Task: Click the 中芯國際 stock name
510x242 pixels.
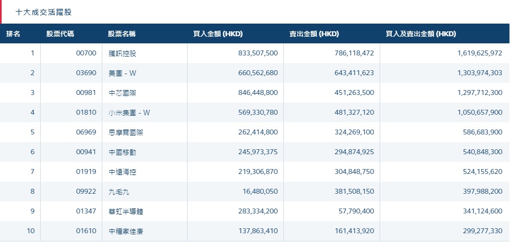Action: (x=123, y=93)
